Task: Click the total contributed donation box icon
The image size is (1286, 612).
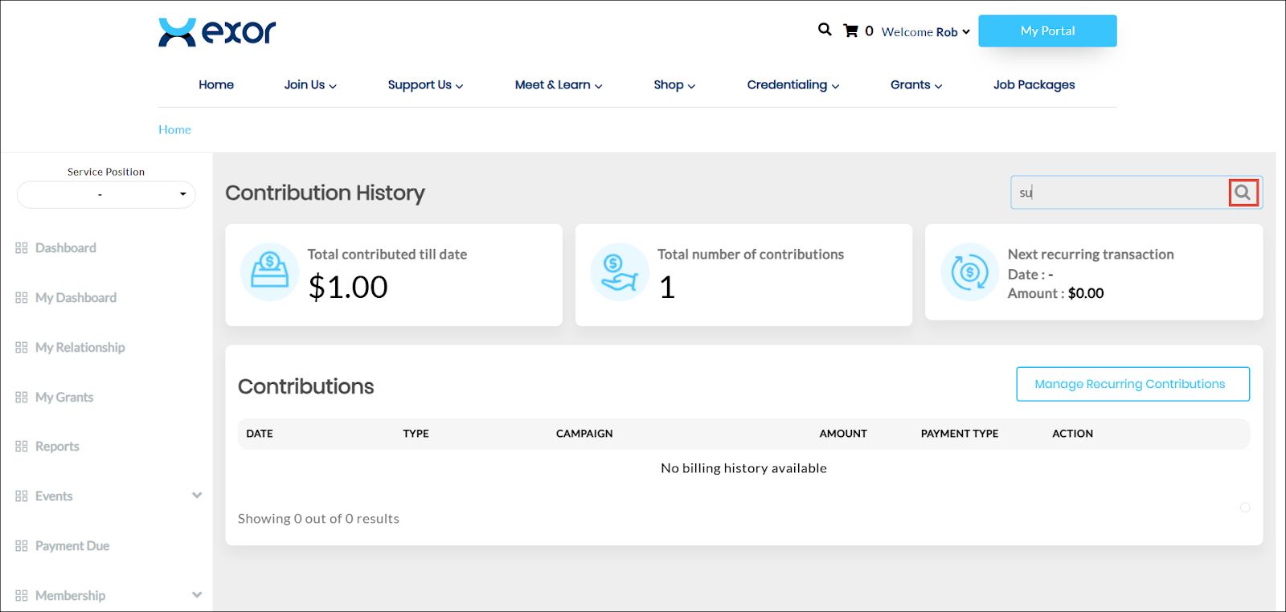Action: (269, 271)
